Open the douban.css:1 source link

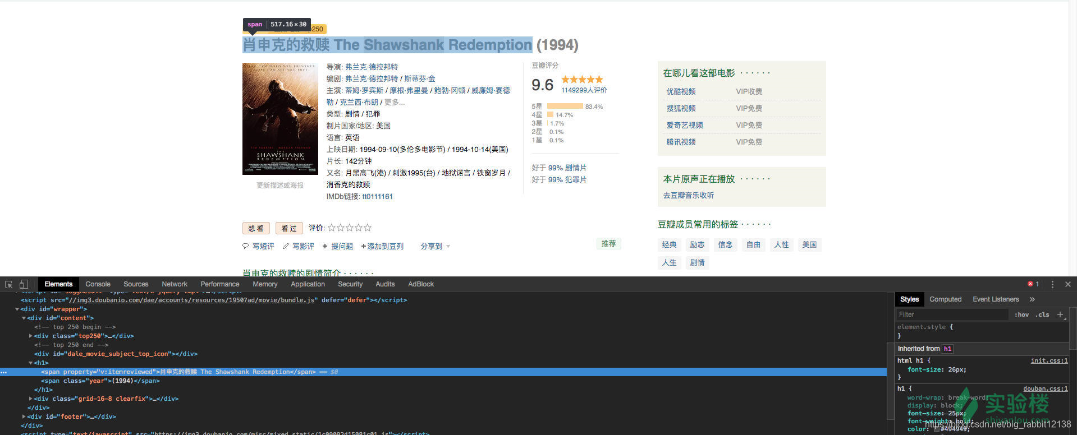coord(1045,388)
